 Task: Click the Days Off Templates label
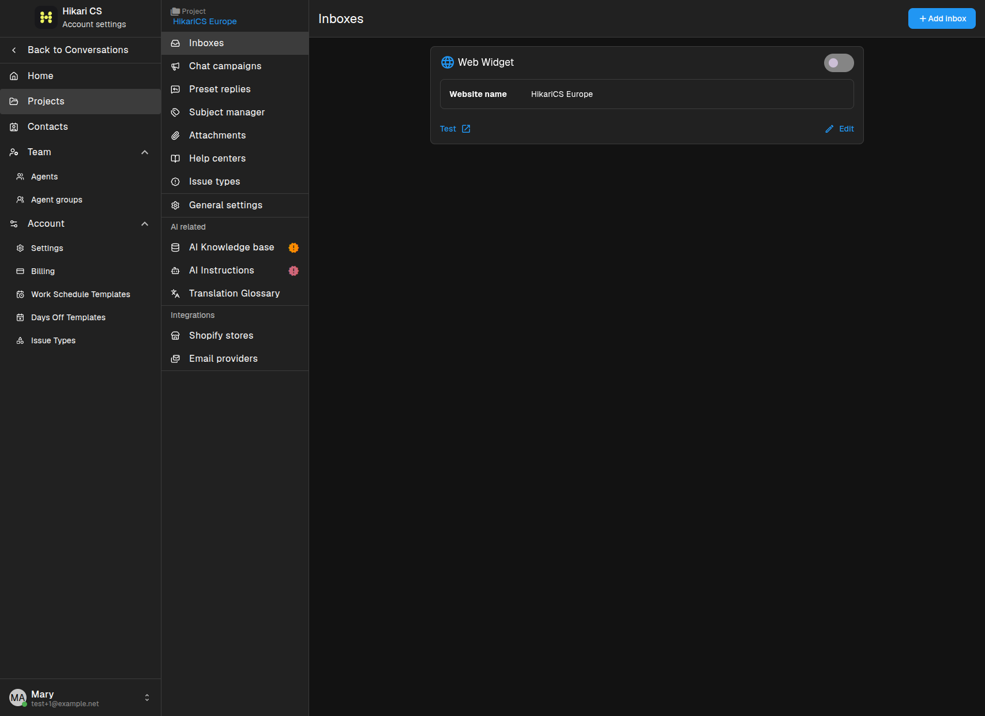pos(68,317)
